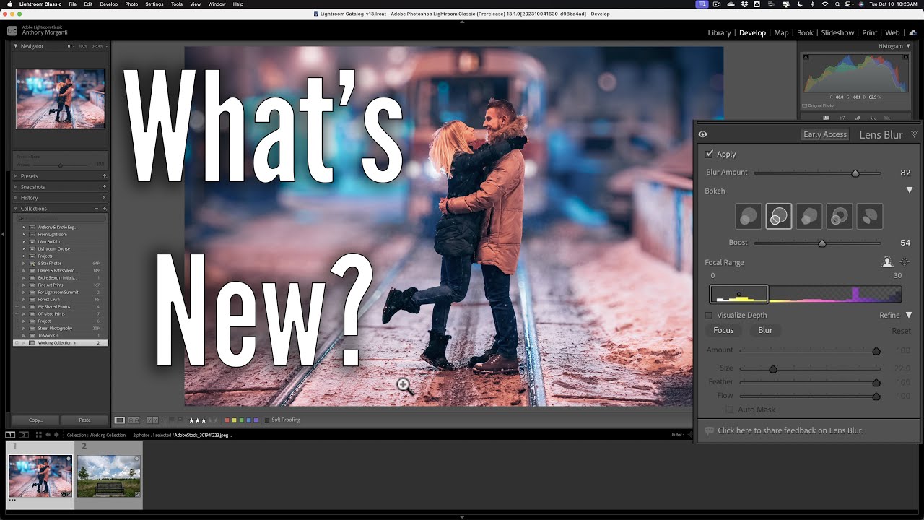The width and height of the screenshot is (924, 520).
Task: Select second window display button 2
Action: [x=23, y=435]
